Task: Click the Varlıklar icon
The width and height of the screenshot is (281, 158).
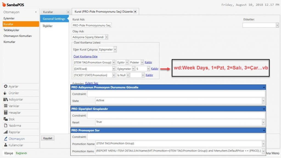Action: click(6, 106)
